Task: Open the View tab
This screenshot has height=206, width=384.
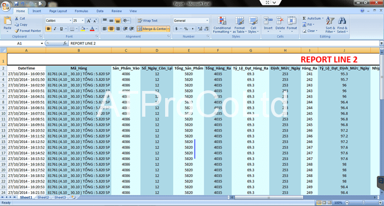Action: click(133, 11)
